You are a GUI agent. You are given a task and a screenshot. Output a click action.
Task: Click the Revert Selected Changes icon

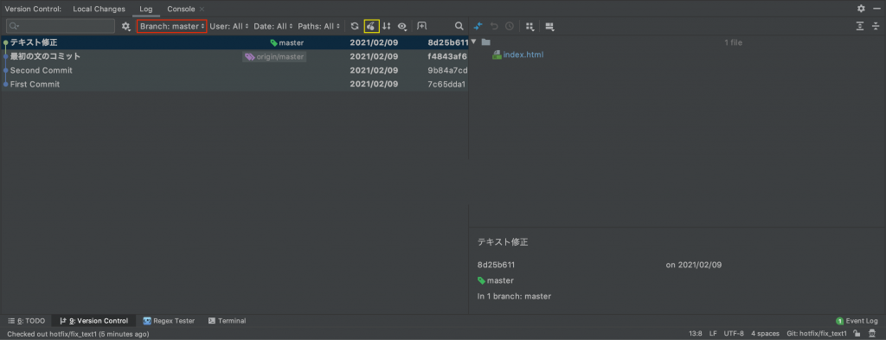494,26
